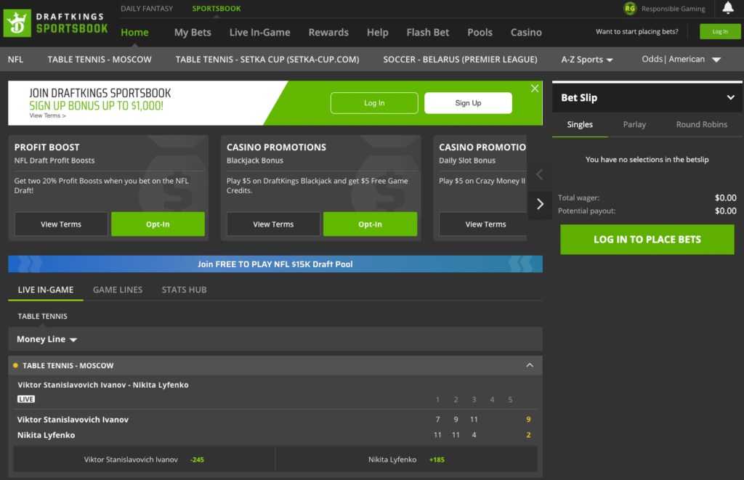Go to Home in main navigation
This screenshot has width=744, height=480.
coord(134,32)
